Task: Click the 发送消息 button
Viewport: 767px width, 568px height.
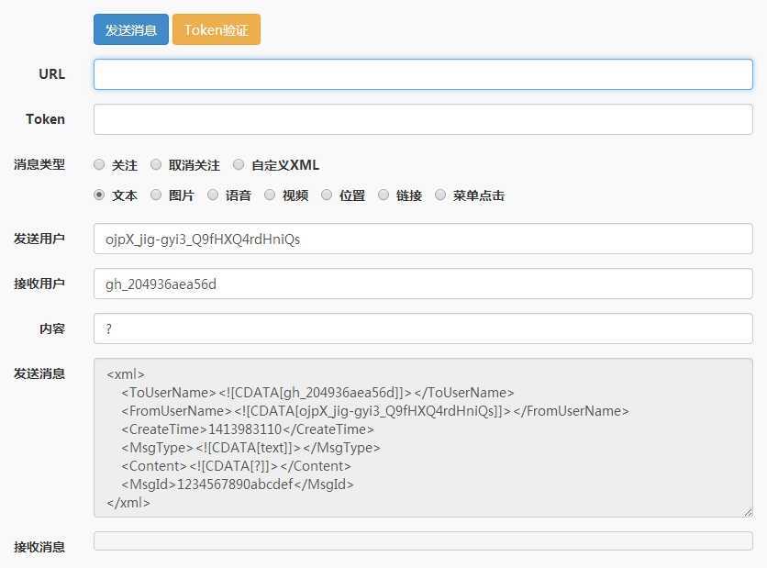Action: pyautogui.click(x=130, y=29)
